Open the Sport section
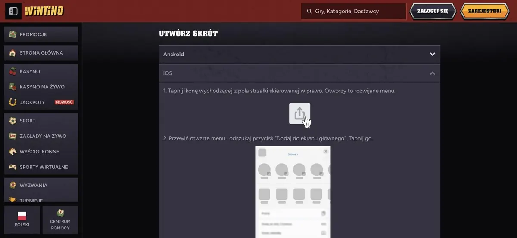The height and width of the screenshot is (238, 517). click(41, 121)
